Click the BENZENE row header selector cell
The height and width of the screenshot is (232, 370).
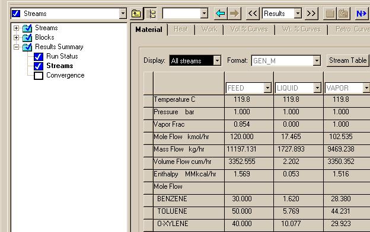tap(148, 201)
